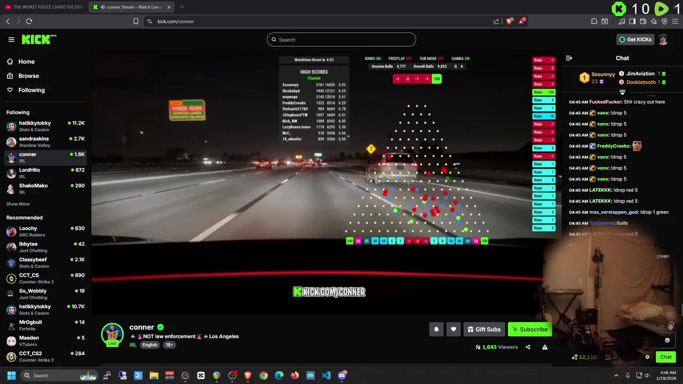Click the Subscribe button

point(530,330)
